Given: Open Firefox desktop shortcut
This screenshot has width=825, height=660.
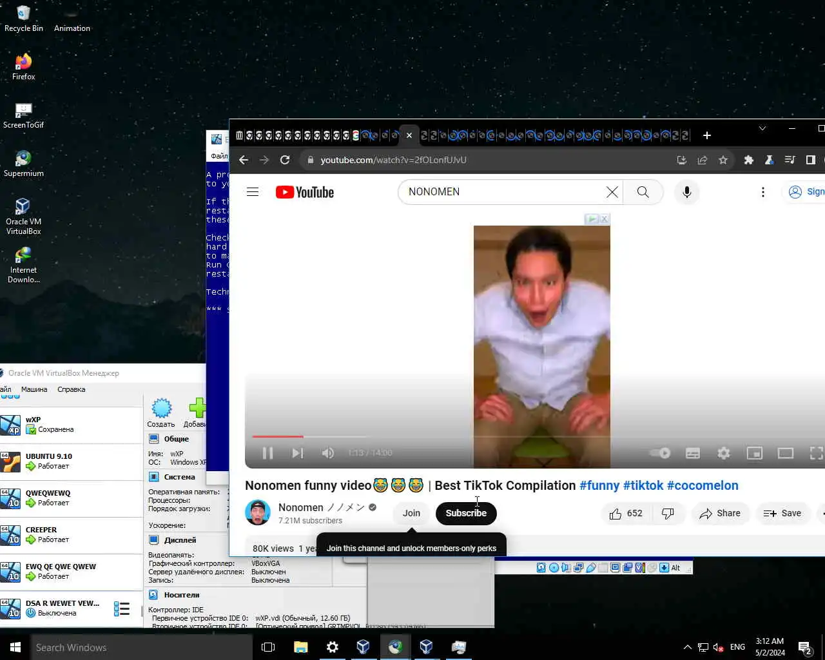Looking at the screenshot, I should [x=24, y=67].
